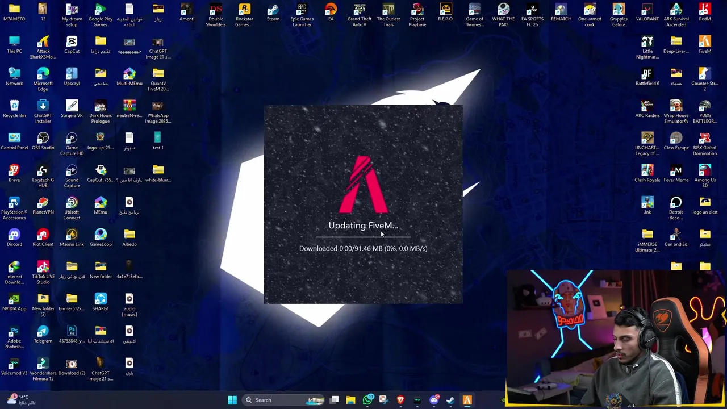Select the SHAREit desktop icon
This screenshot has width=727, height=409.
click(x=101, y=302)
